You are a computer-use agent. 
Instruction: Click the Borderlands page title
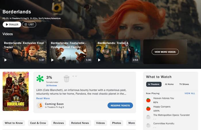(17, 12)
